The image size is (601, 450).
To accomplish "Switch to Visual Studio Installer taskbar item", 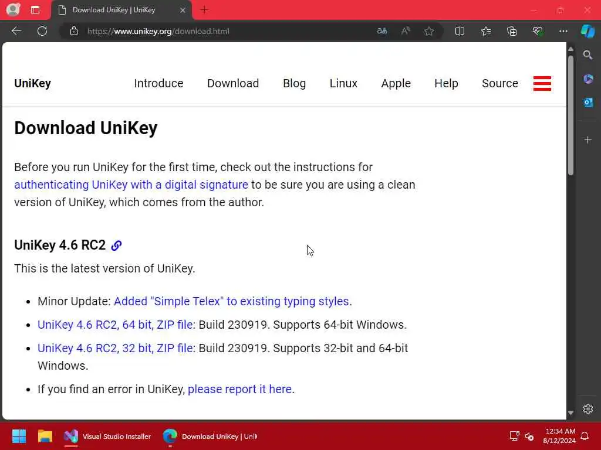I will [108, 437].
